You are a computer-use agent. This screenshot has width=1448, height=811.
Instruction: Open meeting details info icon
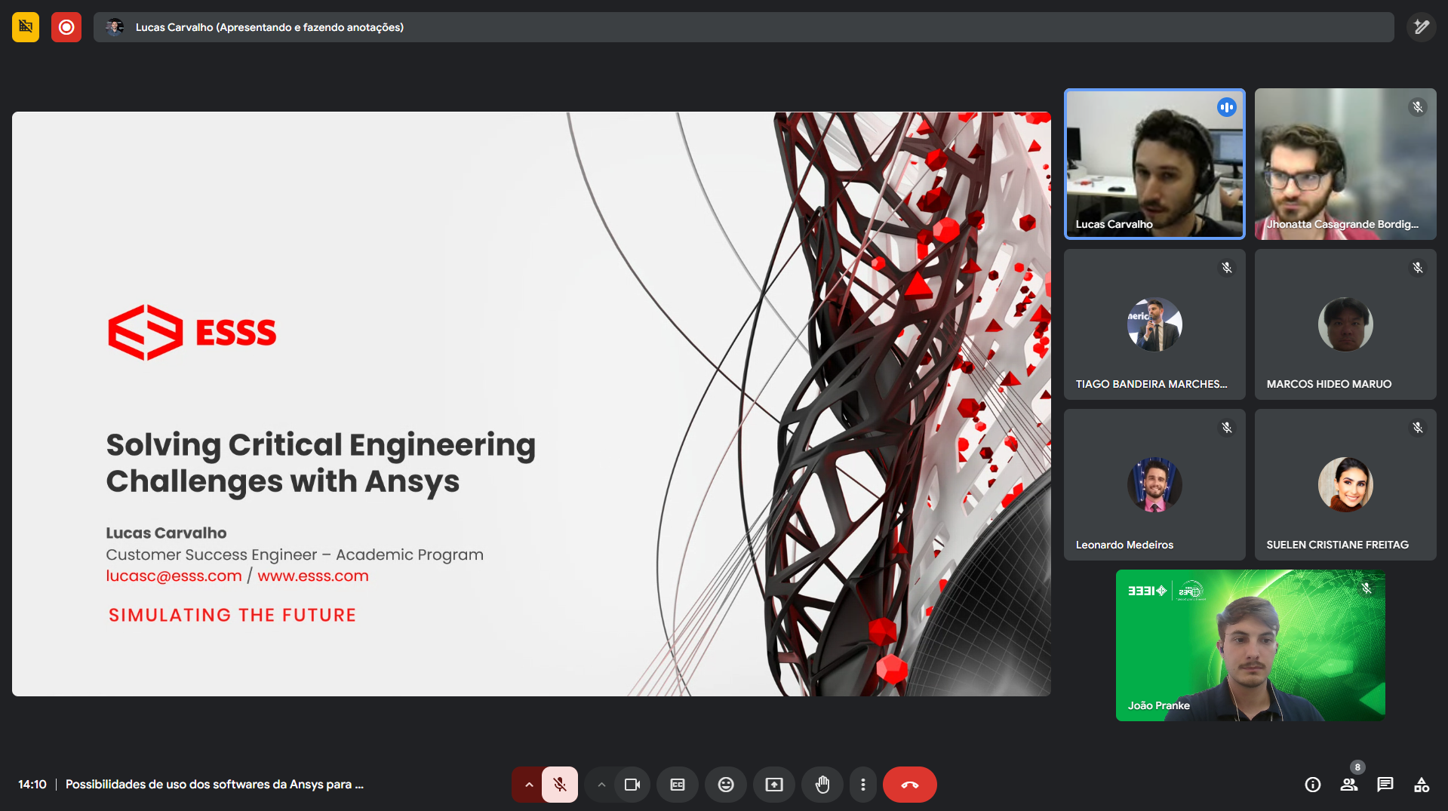[x=1313, y=785]
